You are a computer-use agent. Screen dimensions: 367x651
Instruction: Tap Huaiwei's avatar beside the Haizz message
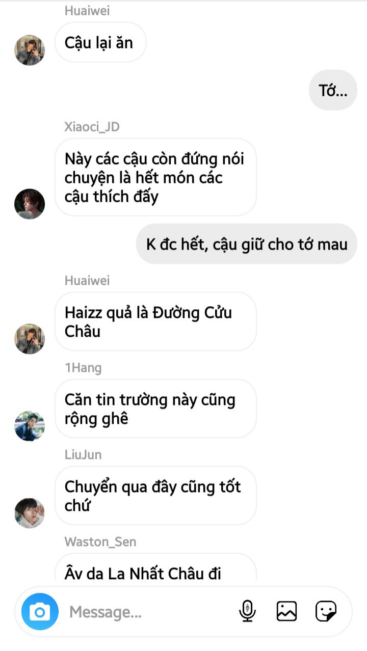(x=30, y=339)
